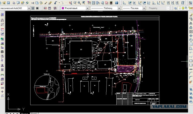Viewport: 193px width, 114px height.
Task: Restore the previous UCS icon
Action: [134, 3]
